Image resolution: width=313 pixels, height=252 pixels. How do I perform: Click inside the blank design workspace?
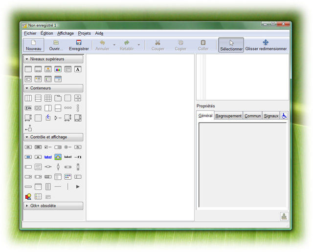click(x=140, y=137)
